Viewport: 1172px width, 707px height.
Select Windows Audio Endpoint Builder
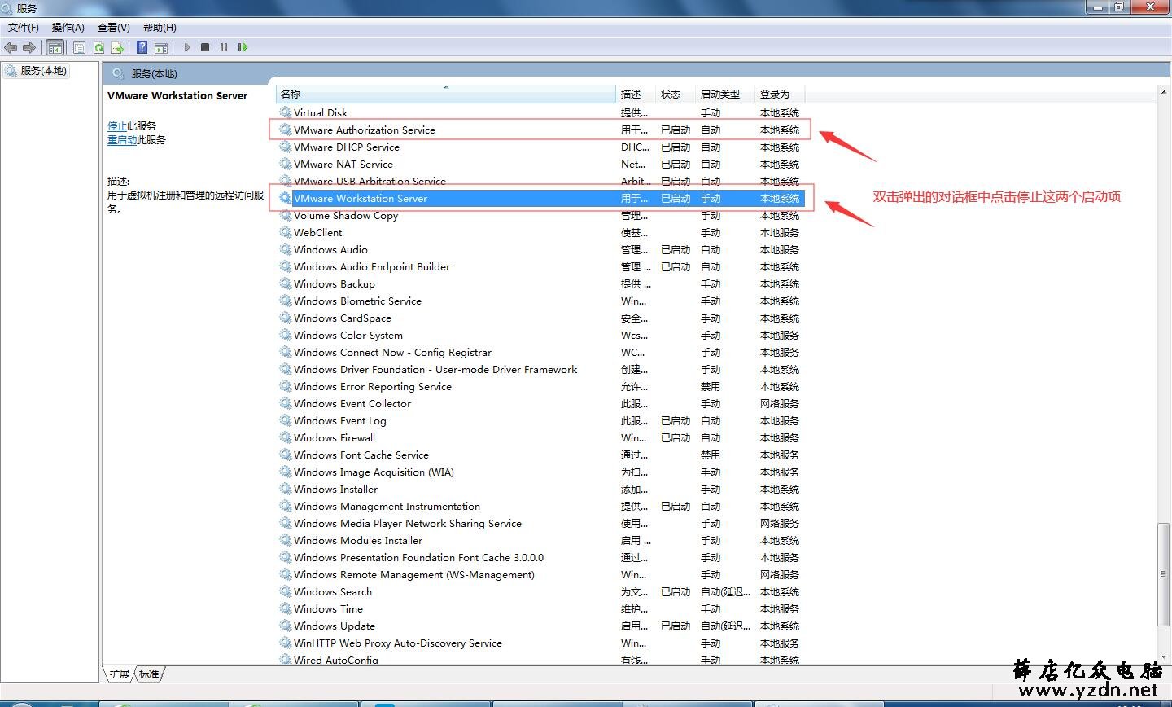[372, 266]
